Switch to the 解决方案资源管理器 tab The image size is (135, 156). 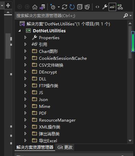point(35,147)
